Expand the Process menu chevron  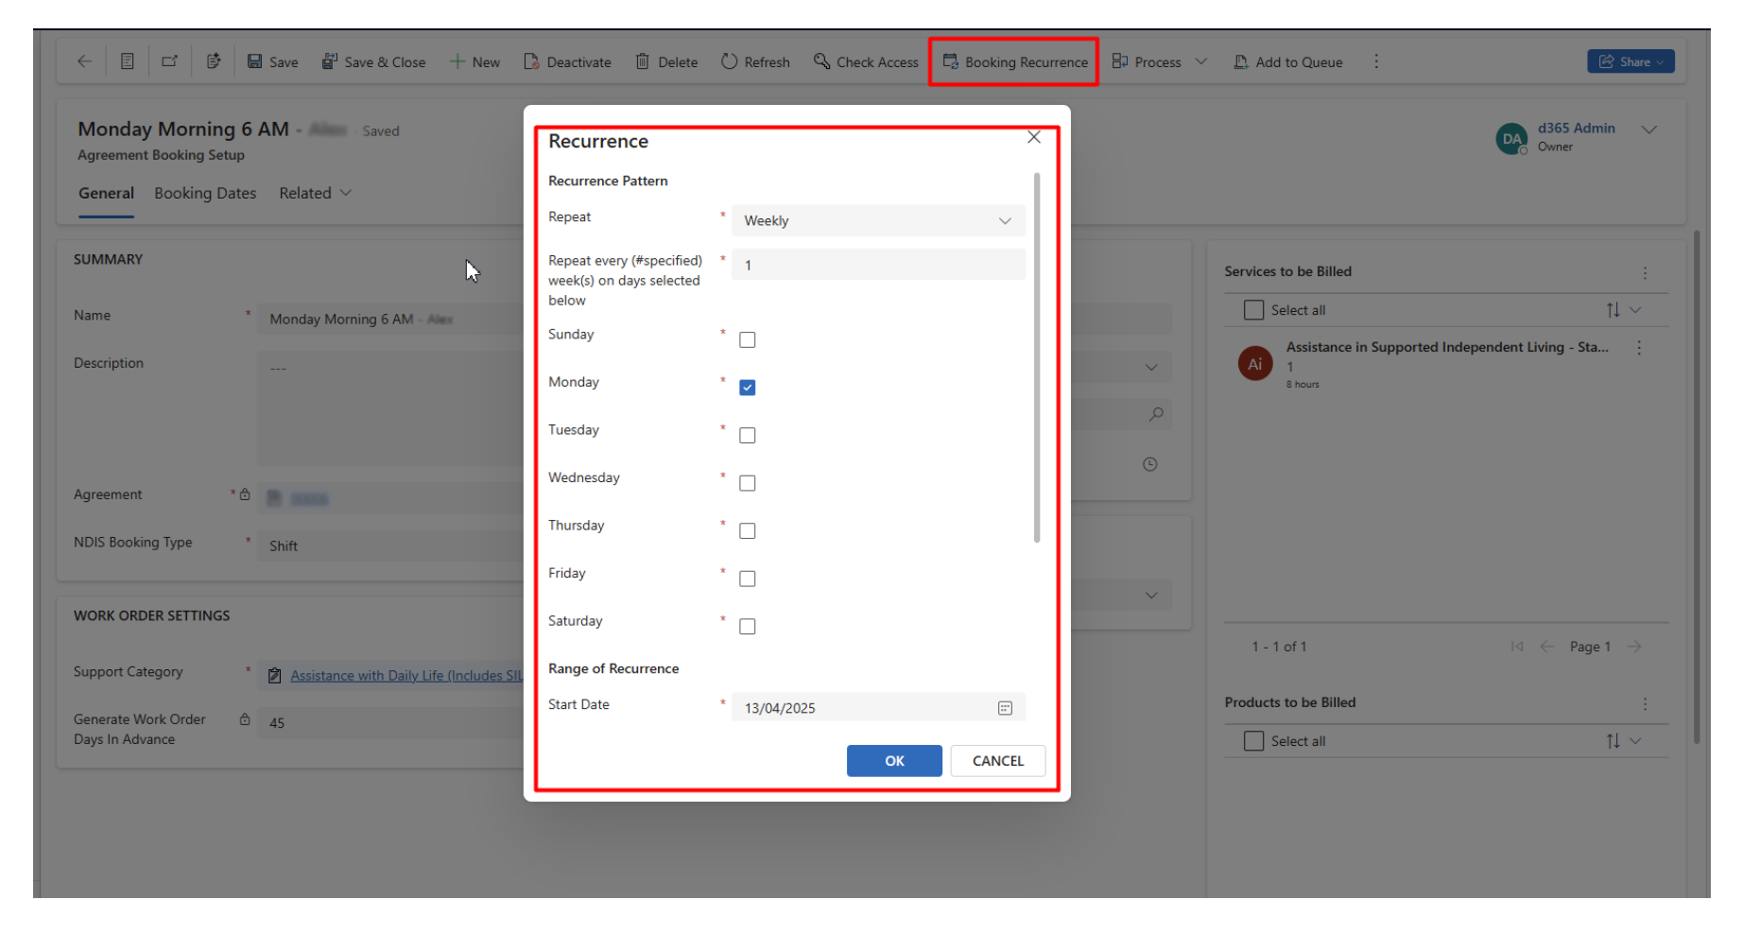[1201, 61]
